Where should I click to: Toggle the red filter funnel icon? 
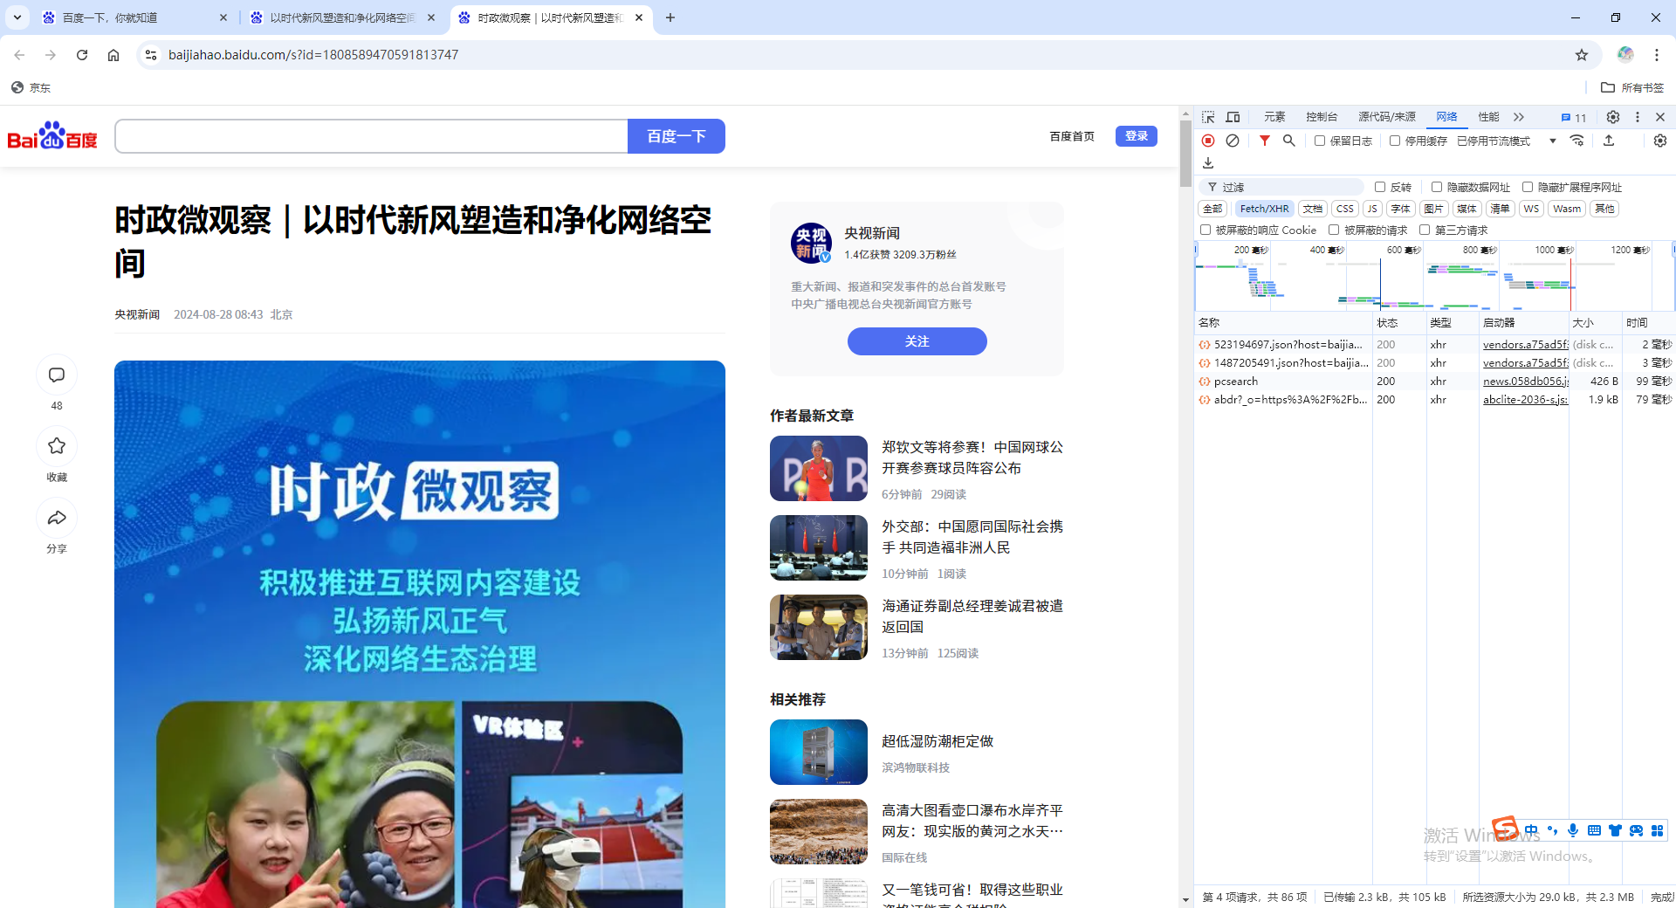1264,141
